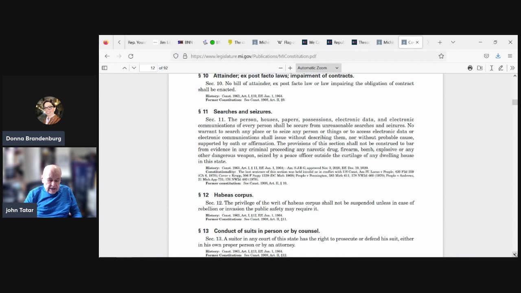Toggle the PDF sidebar
The width and height of the screenshot is (521, 293).
(x=105, y=68)
